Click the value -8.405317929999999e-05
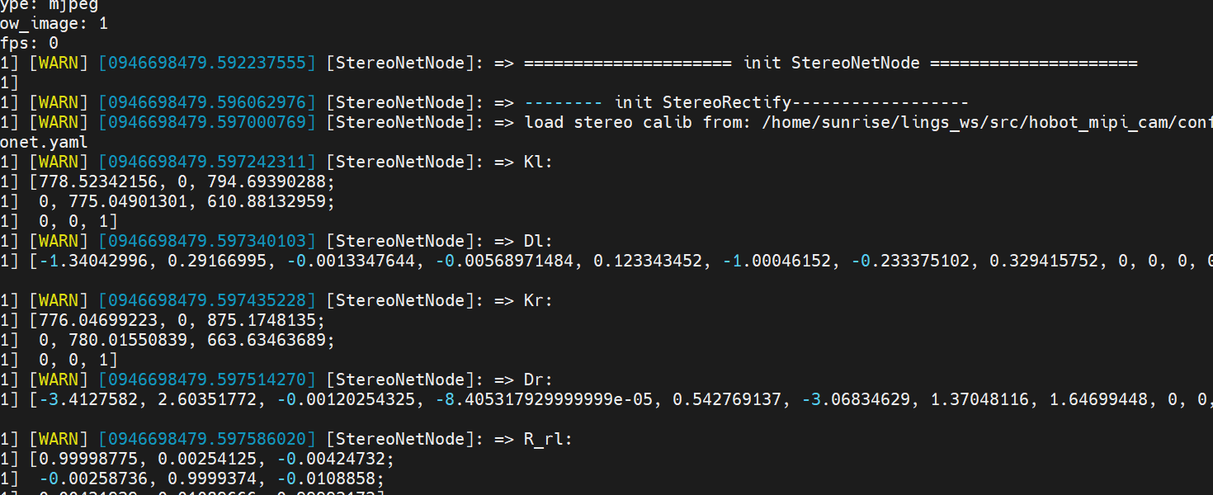Viewport: 1213px width, 495px height. [x=548, y=399]
